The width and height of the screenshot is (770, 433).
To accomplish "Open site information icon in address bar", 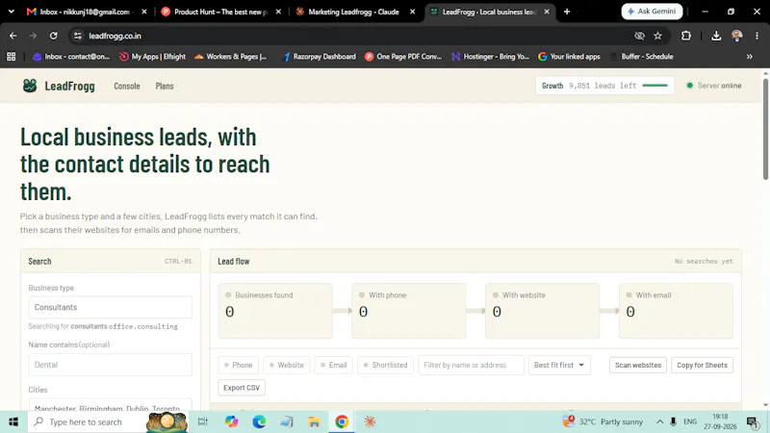I will pyautogui.click(x=78, y=36).
